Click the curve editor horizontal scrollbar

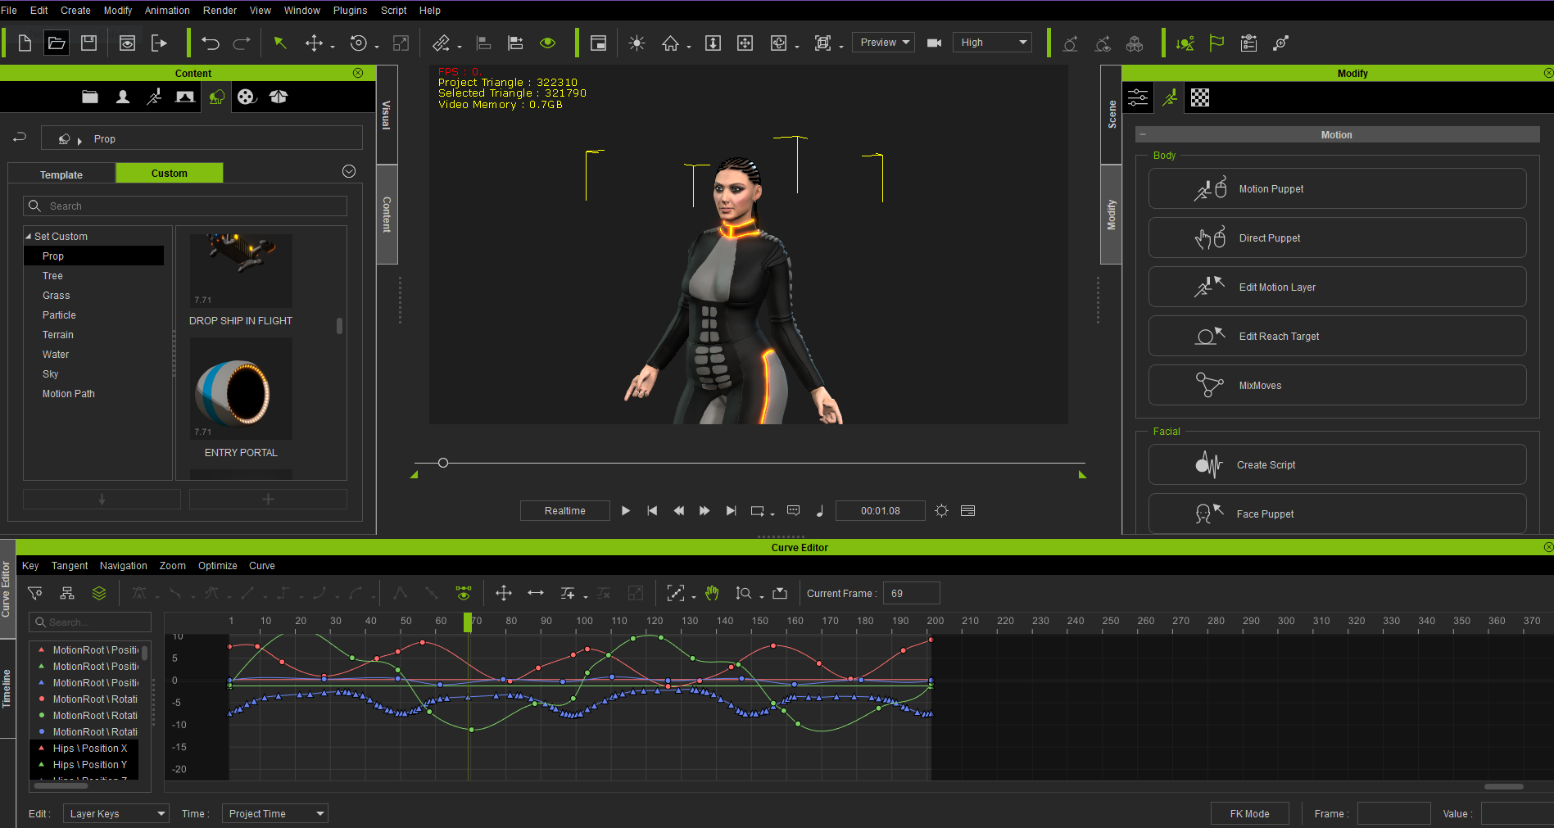[x=1503, y=786]
